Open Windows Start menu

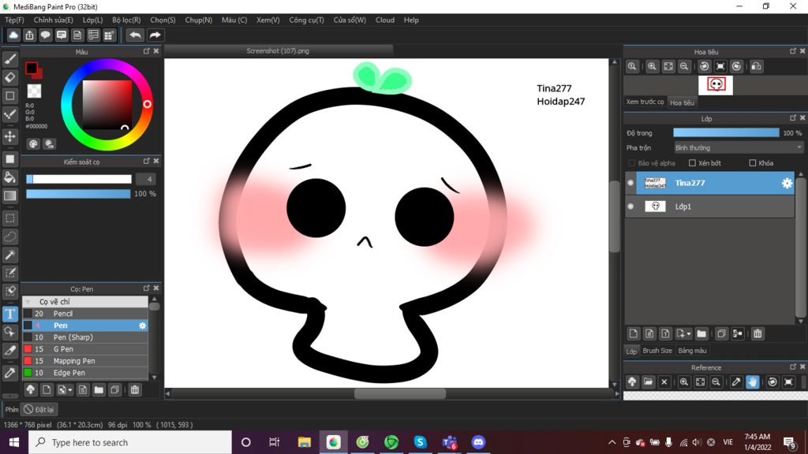14,442
